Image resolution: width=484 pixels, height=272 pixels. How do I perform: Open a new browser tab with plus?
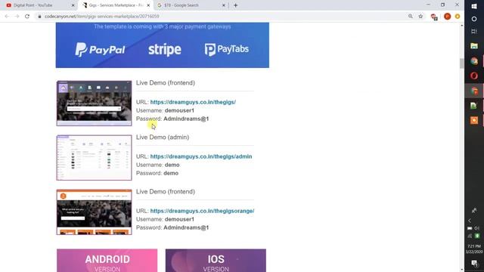tap(235, 5)
